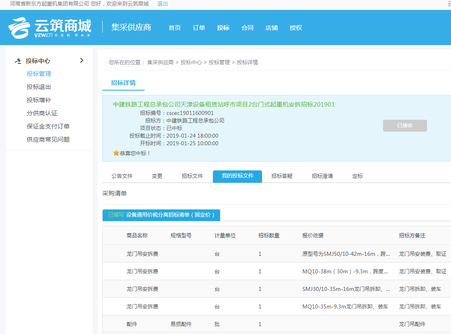
Task: Click 投标截止时间 value 2019-01-24 18:00:00
Action: (x=192, y=136)
